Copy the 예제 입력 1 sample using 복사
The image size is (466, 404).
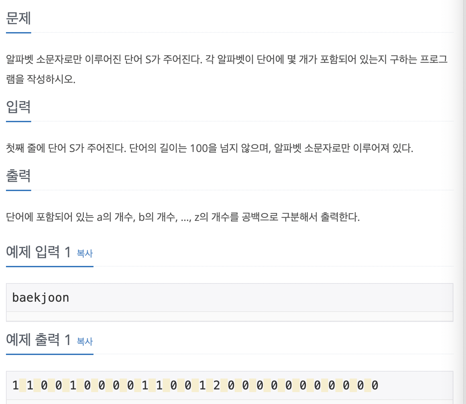tap(85, 253)
